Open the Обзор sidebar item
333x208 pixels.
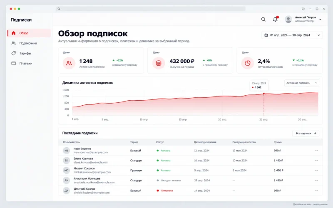[x=29, y=33]
